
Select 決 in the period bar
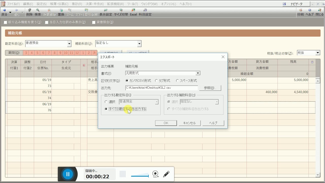coord(94,53)
